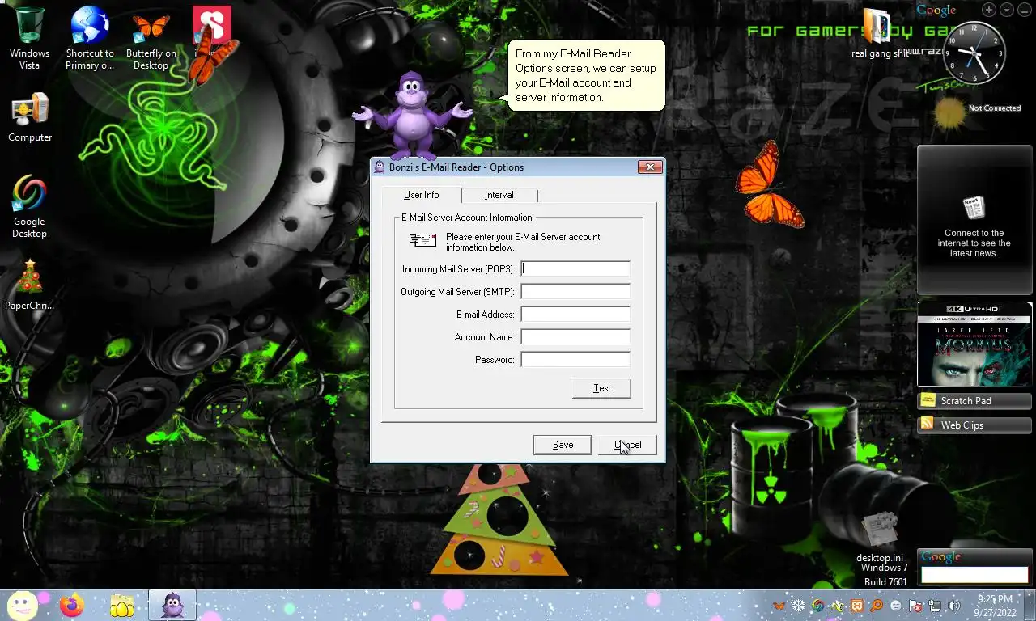This screenshot has height=621, width=1036.
Task: Click the Not Connected weather gadget
Action: [977, 111]
